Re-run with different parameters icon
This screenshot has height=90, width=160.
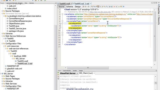58,74
